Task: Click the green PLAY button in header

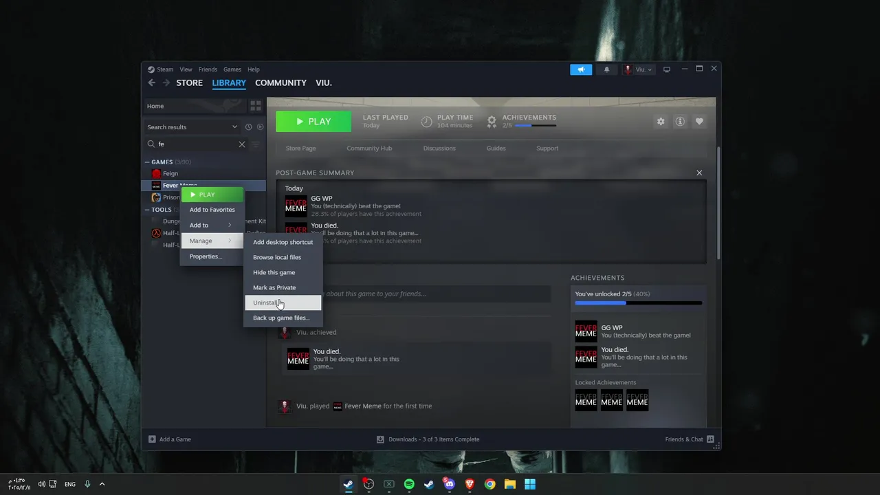Action: click(313, 122)
